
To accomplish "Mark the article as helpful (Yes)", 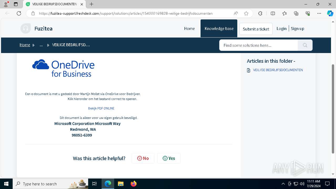I will point(169,158).
